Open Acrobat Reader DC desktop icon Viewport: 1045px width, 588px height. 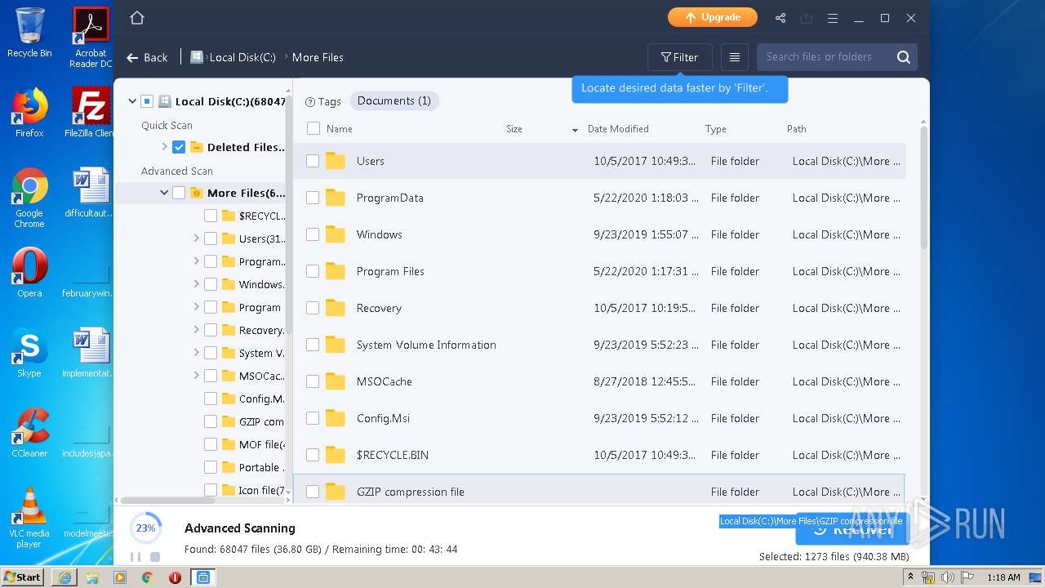91,38
